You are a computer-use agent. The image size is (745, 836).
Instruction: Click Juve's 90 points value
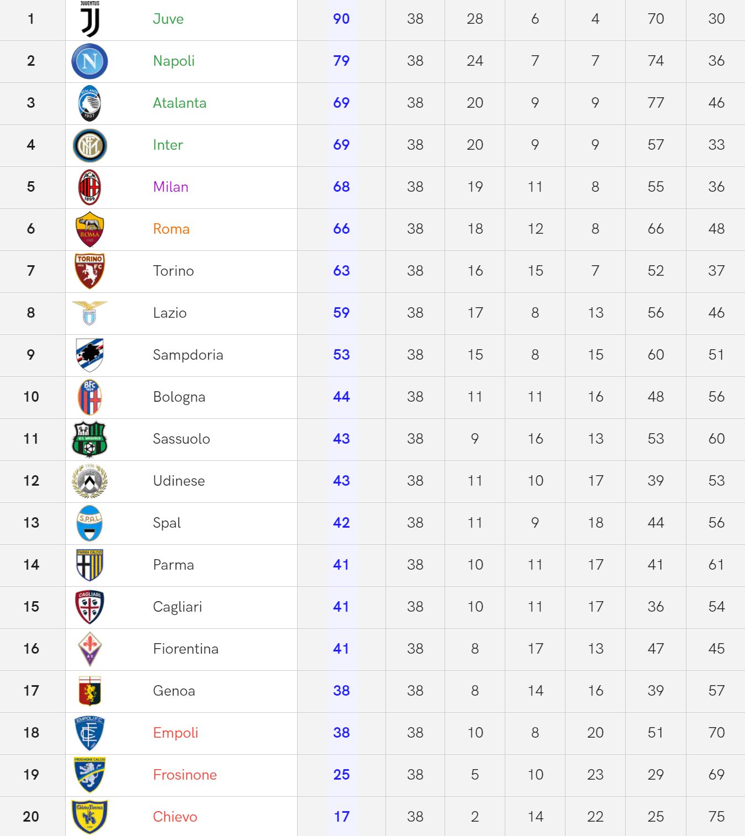click(x=341, y=19)
